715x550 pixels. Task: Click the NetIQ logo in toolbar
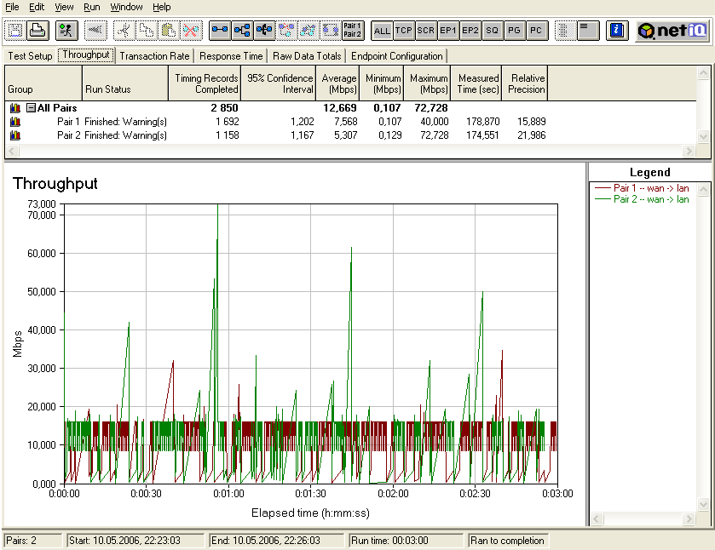click(672, 31)
